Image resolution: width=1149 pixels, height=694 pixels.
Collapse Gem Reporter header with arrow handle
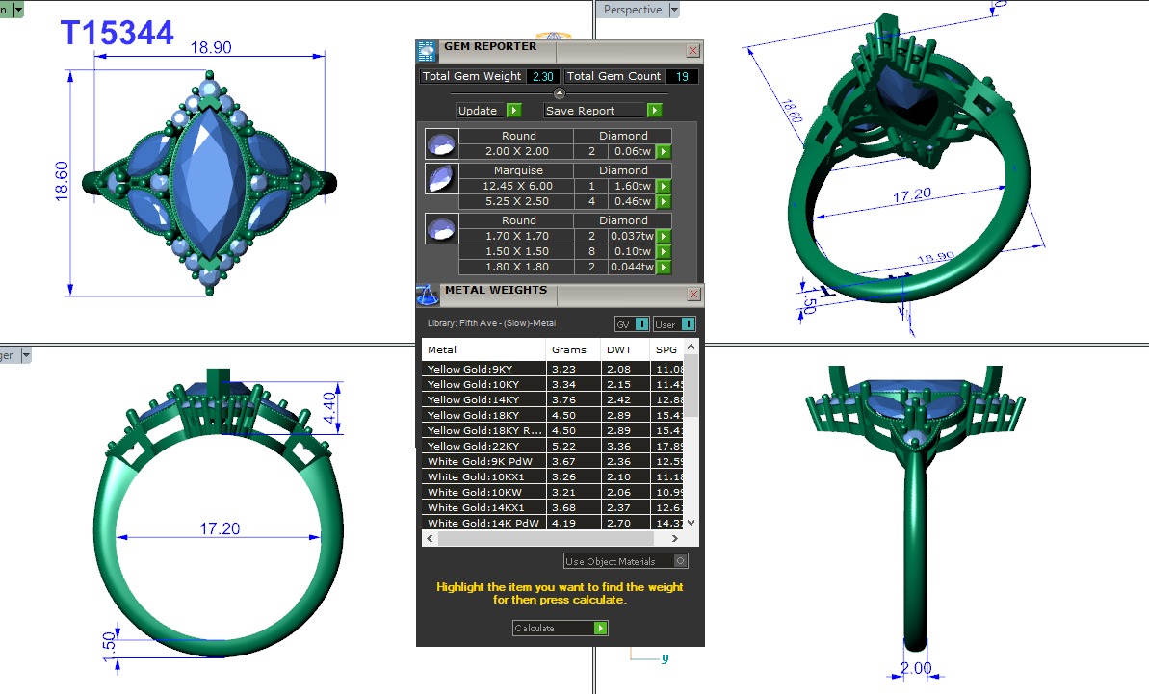[560, 93]
